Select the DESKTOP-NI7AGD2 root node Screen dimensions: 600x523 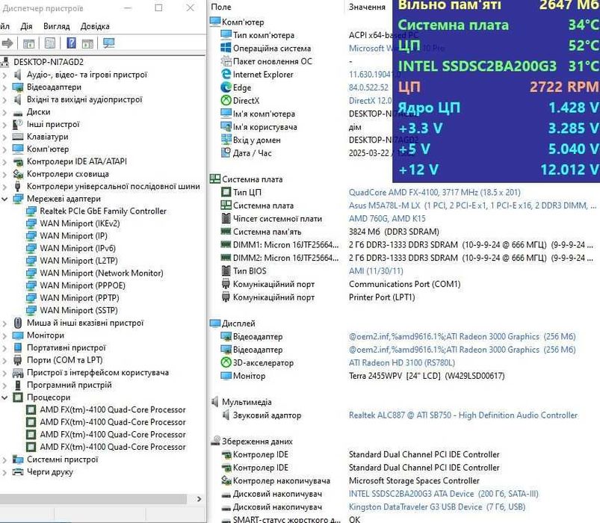pos(49,62)
